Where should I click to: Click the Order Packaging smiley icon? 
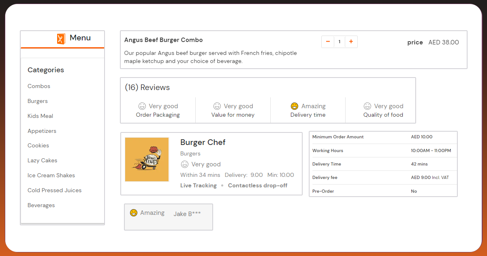[142, 106]
